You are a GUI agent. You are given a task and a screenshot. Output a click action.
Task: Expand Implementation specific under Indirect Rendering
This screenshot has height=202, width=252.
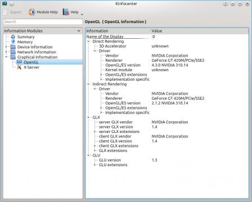click(x=101, y=113)
